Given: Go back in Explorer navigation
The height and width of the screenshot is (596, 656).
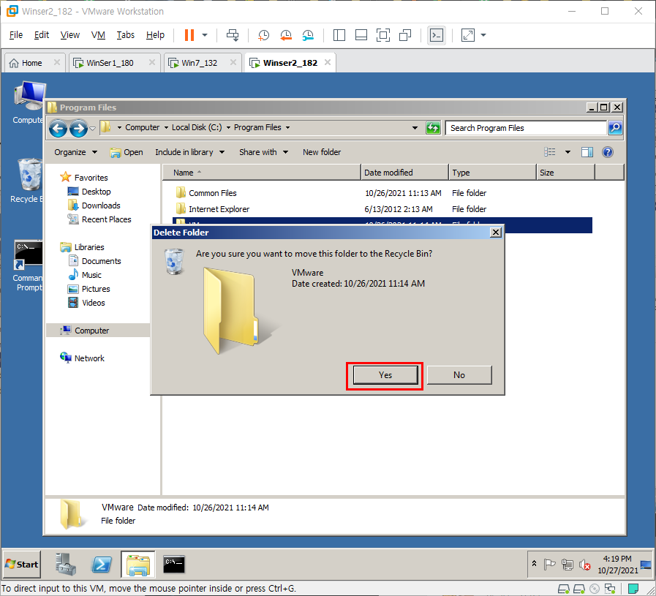Looking at the screenshot, I should click(x=58, y=128).
